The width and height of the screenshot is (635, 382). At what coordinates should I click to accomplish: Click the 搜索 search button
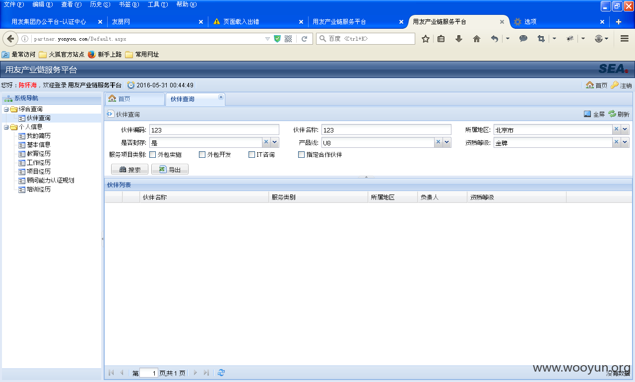129,170
